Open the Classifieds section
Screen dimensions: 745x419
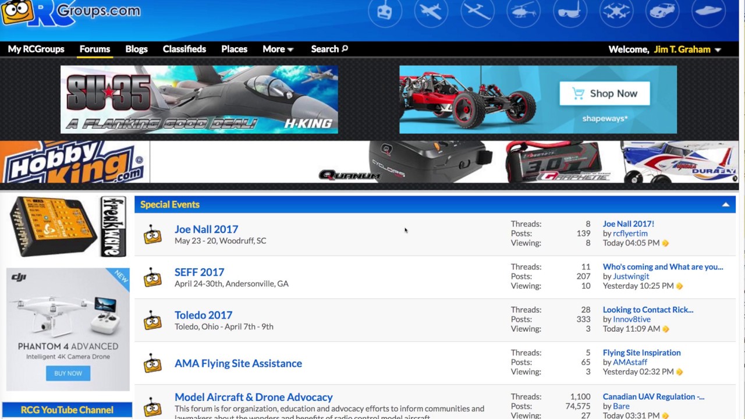(185, 49)
